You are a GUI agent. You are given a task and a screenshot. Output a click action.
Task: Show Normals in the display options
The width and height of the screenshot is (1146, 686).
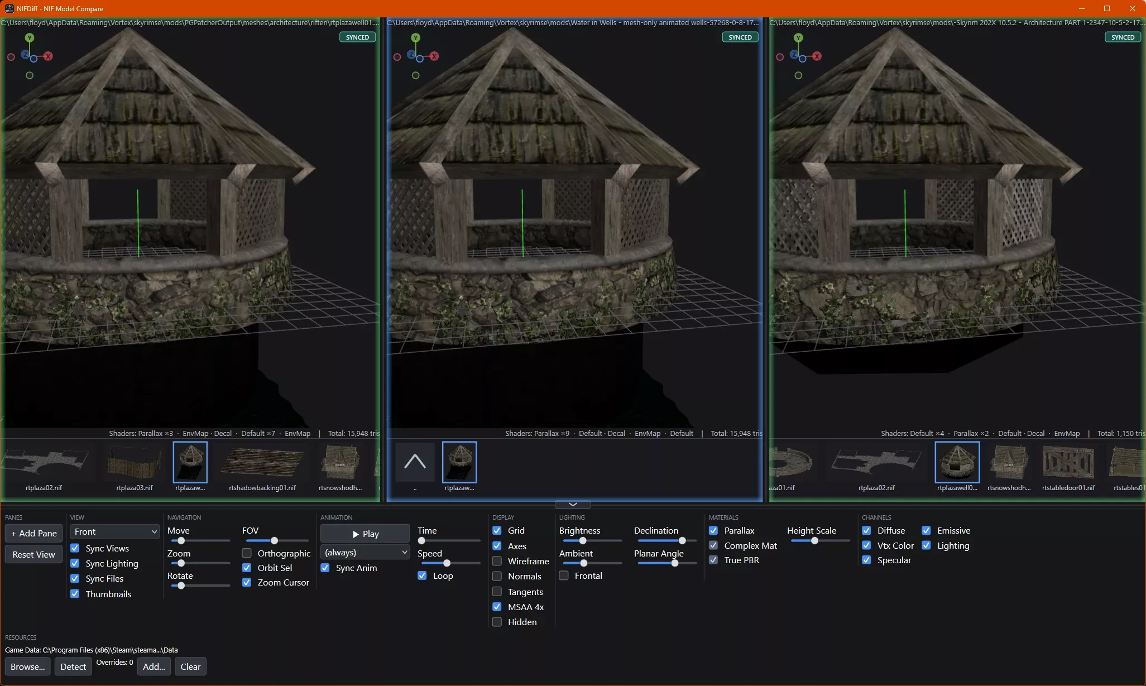497,576
